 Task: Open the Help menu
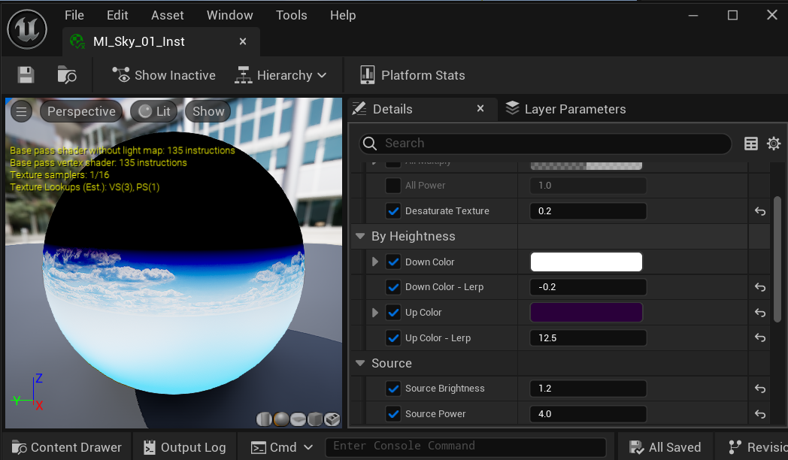[x=343, y=15]
